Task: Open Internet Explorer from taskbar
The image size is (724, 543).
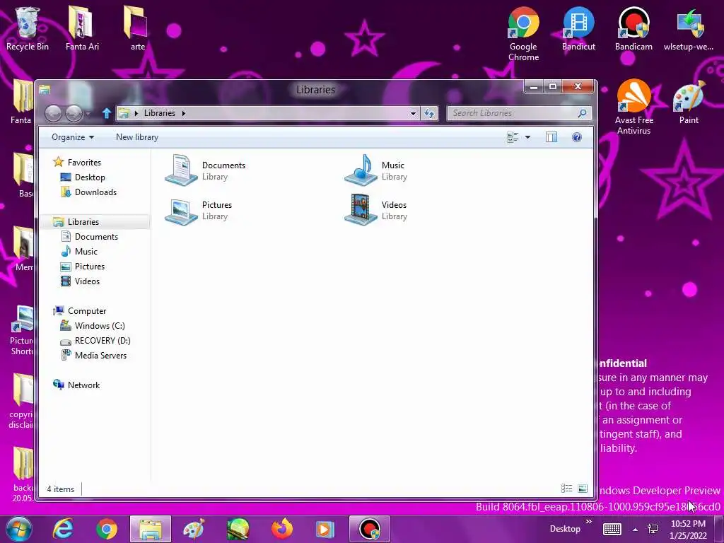Action: point(63,529)
